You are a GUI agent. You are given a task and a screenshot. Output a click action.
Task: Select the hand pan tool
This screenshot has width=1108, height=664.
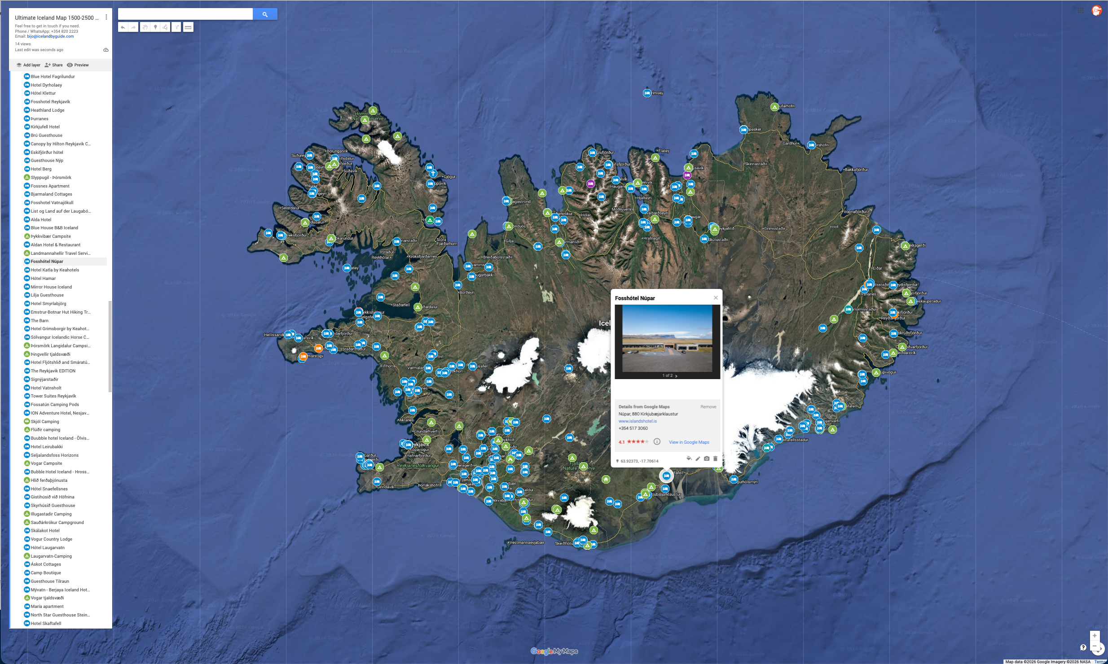[x=145, y=27]
